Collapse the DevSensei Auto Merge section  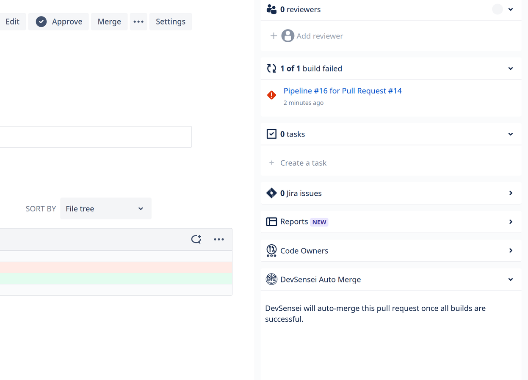click(x=511, y=279)
